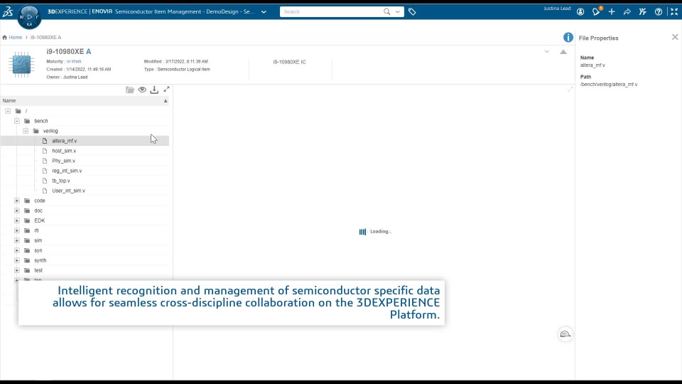Screen dimensions: 682x384
Task: Collapse the bench folder
Action: pyautogui.click(x=16, y=121)
